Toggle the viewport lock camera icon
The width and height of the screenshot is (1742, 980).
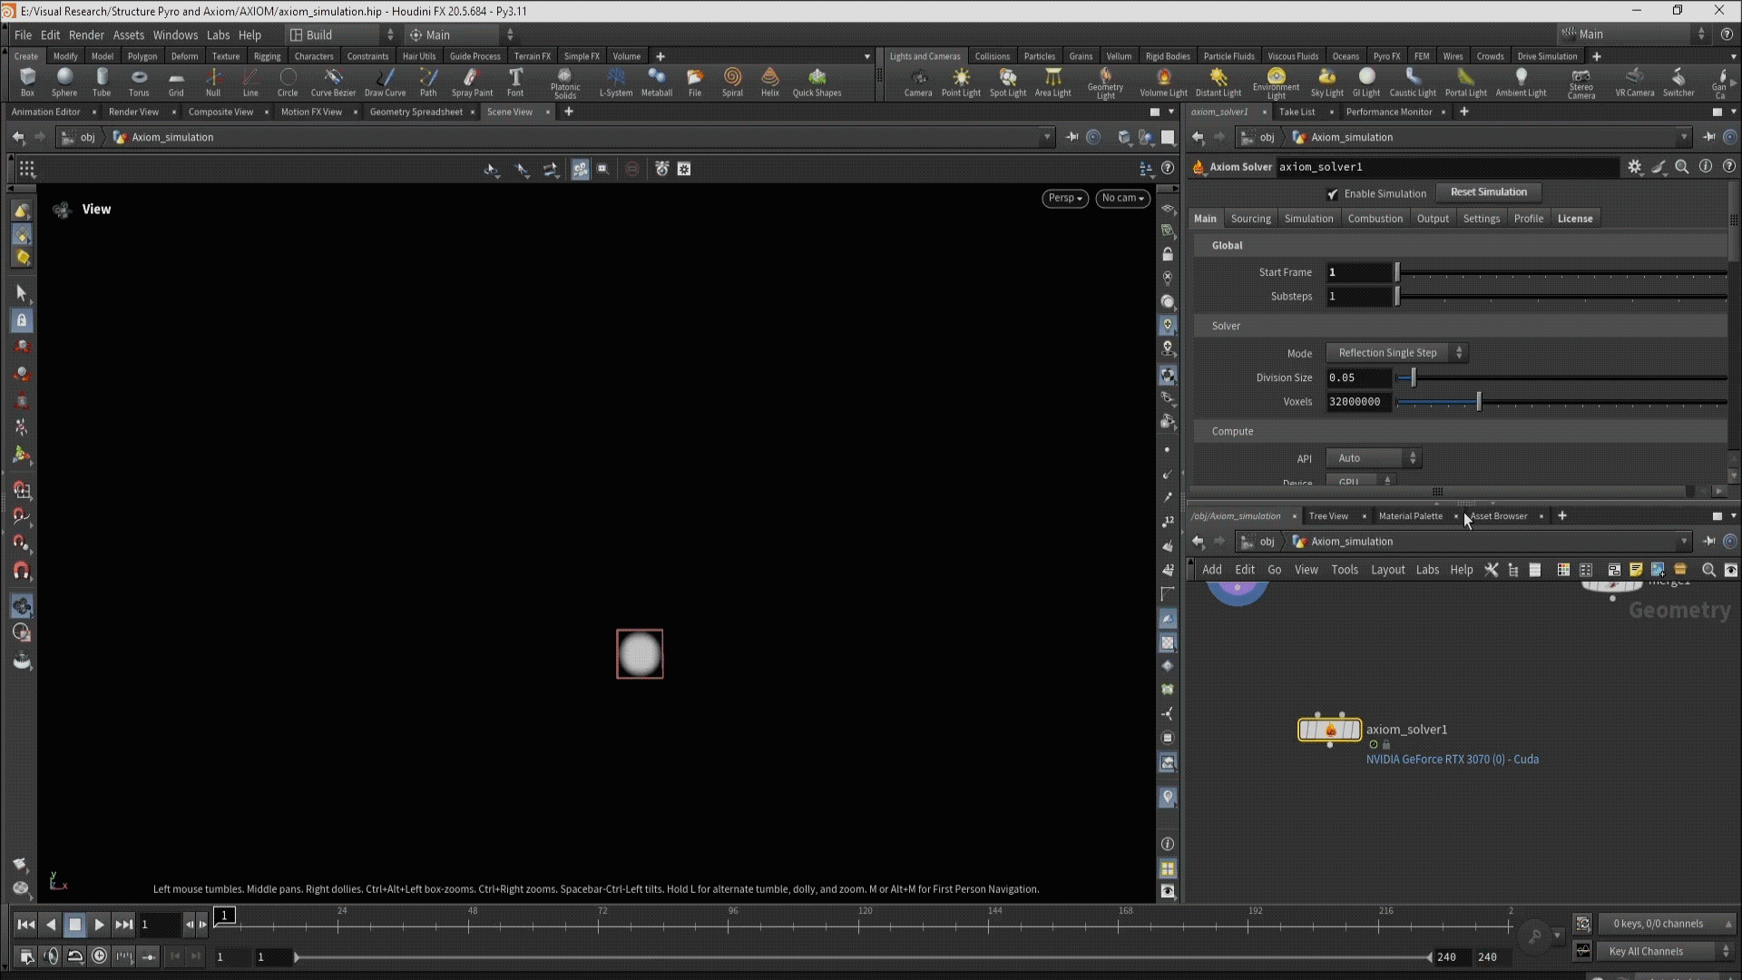tap(1168, 255)
